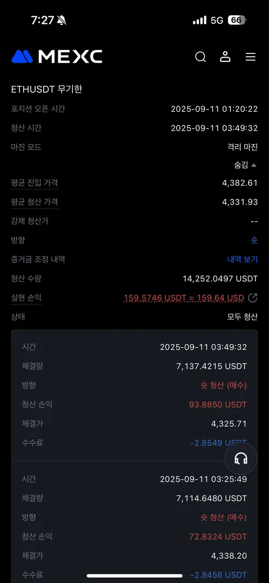Tap the 평균 진입 가격 label

[x=35, y=183]
